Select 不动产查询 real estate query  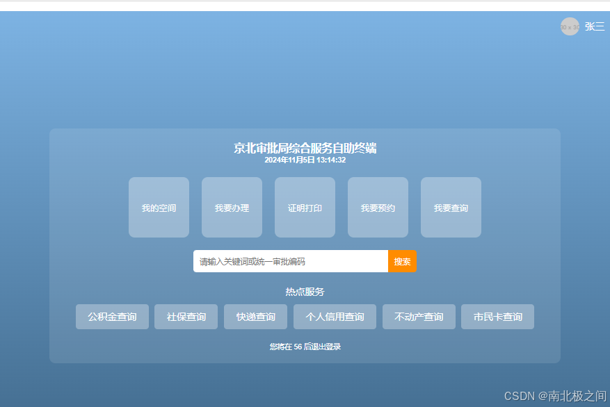(x=419, y=317)
